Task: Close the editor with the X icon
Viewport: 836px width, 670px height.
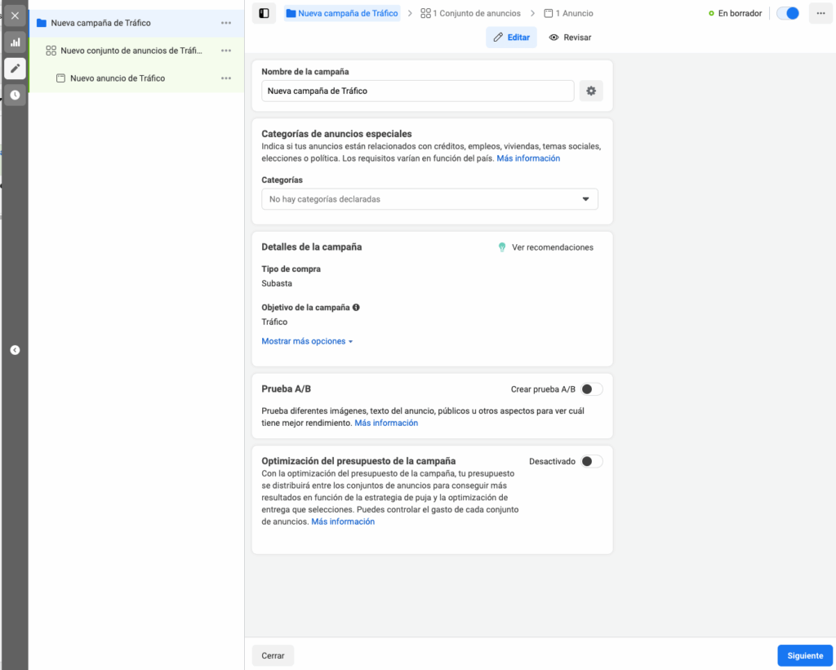Action: [x=15, y=16]
